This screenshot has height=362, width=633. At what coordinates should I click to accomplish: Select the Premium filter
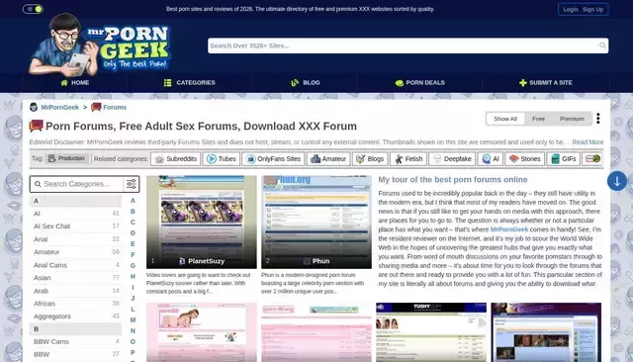click(x=572, y=119)
